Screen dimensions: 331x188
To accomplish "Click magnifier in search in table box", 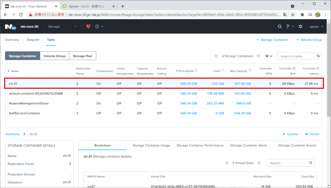I will (x=318, y=56).
